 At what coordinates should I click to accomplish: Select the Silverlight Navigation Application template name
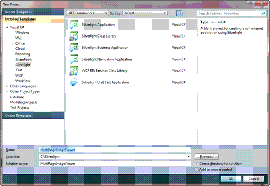click(x=107, y=59)
